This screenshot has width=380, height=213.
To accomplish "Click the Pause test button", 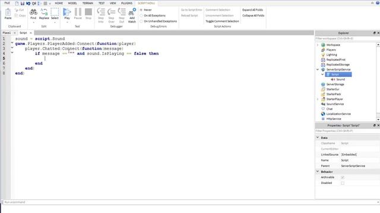I will point(78,14).
